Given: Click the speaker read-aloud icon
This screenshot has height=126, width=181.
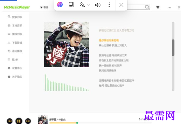Looking at the screenshot, I should 98,5.
